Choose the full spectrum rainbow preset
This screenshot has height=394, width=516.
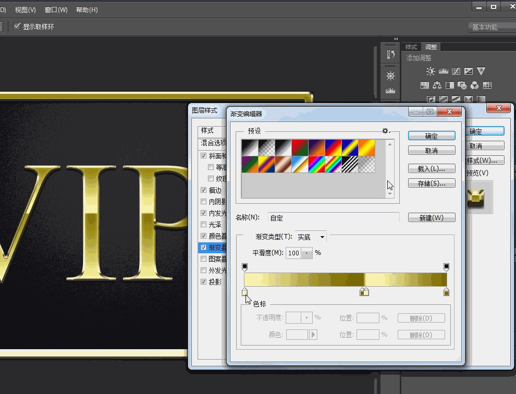316,164
